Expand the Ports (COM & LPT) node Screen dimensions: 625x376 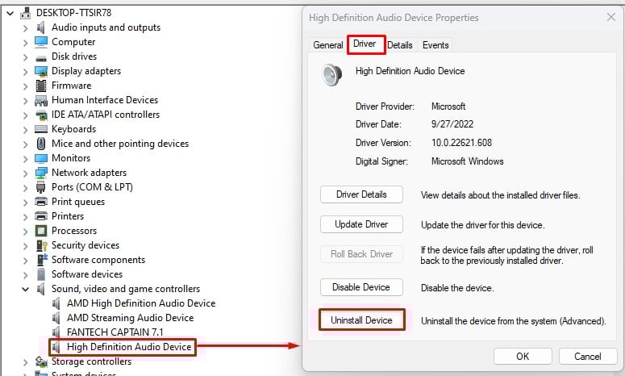(26, 187)
